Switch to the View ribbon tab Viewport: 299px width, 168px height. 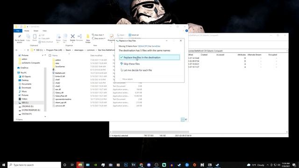coord(45,31)
